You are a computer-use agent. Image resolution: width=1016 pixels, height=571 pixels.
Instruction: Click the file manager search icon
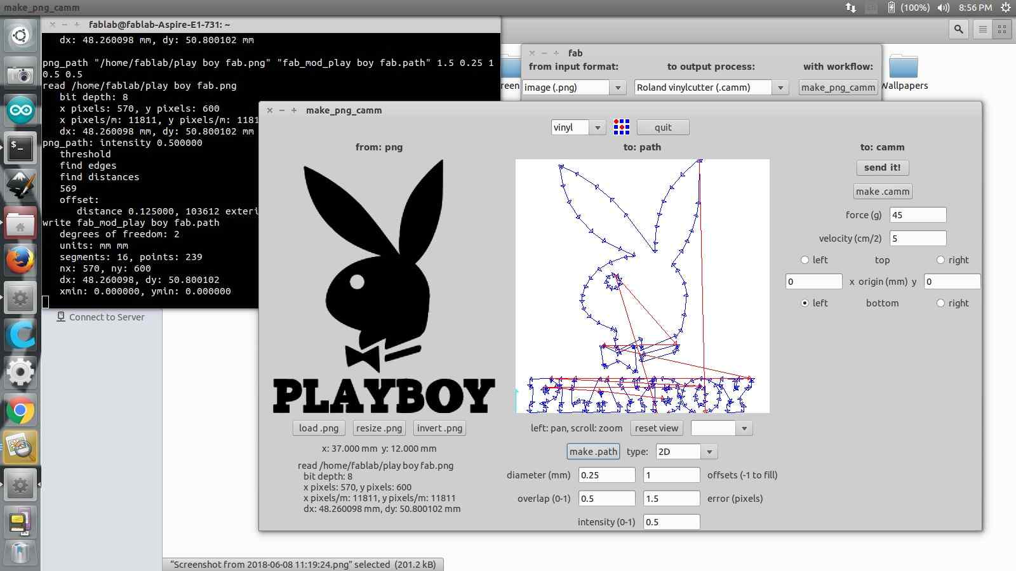click(x=959, y=29)
